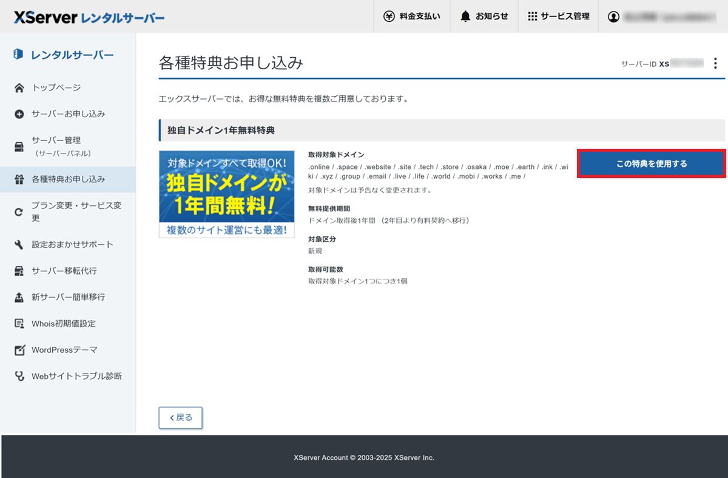
Task: Select 各種特典お申し込み in the sidebar
Action: click(68, 179)
